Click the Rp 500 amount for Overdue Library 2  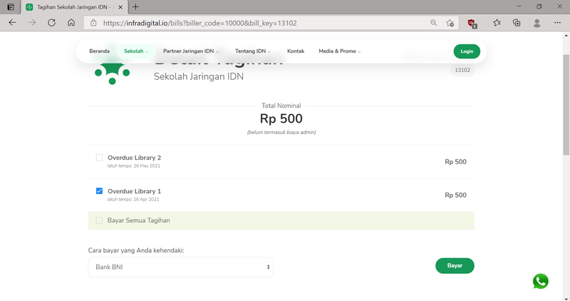pos(455,162)
